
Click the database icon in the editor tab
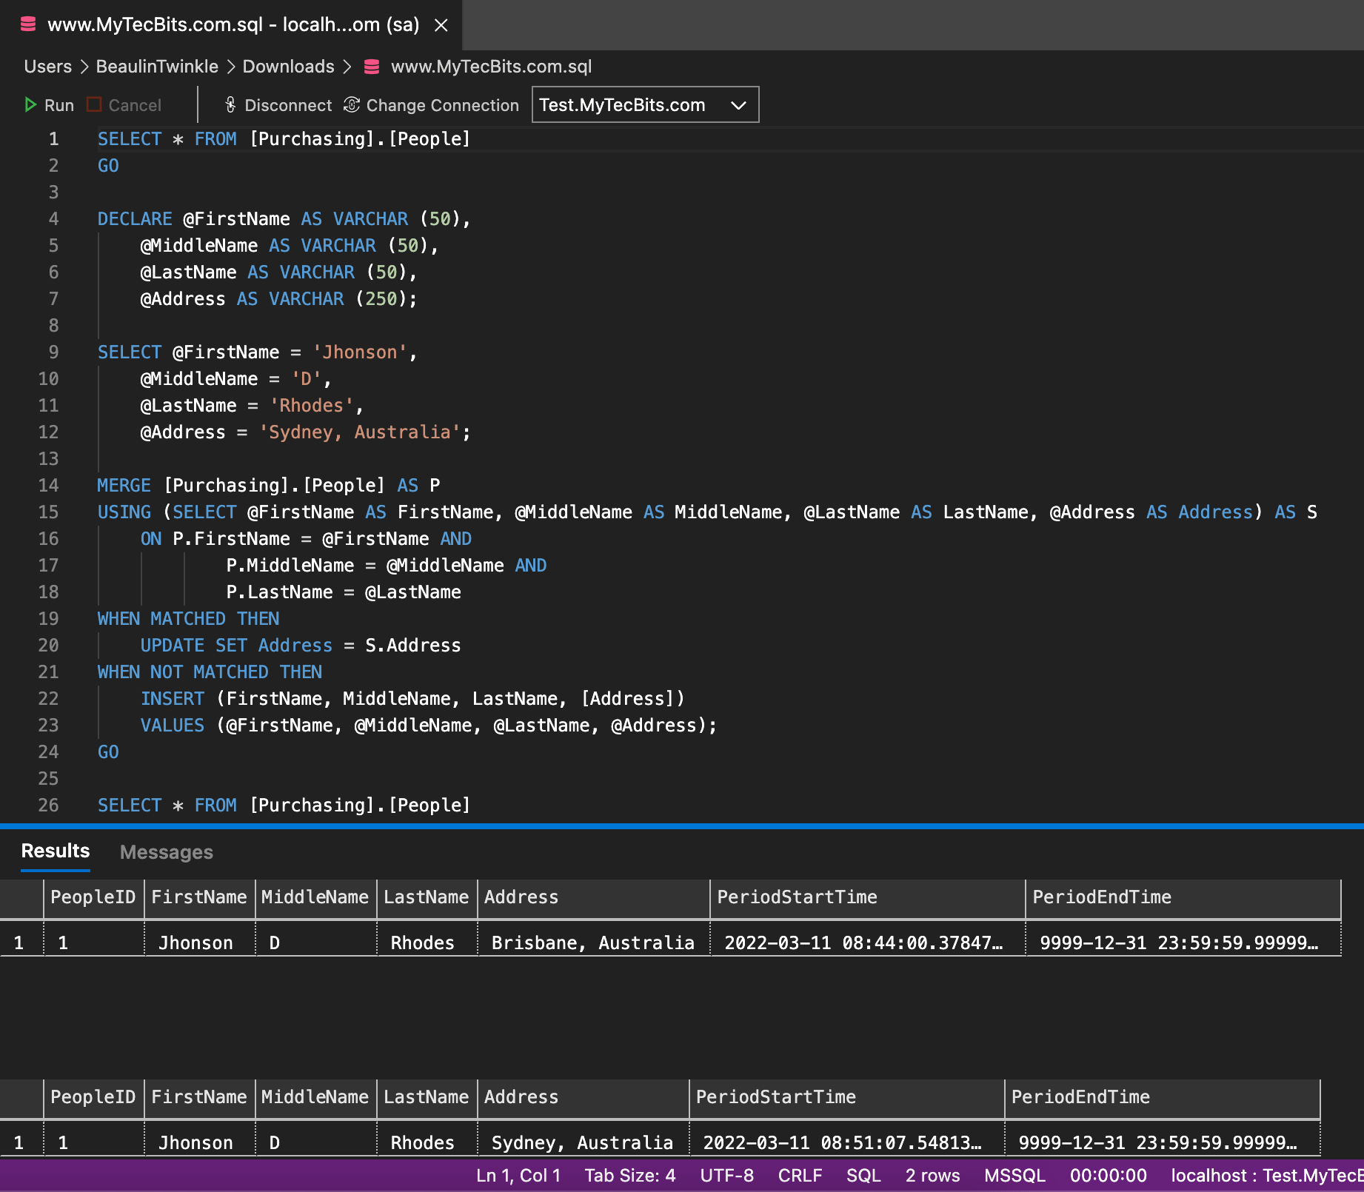(x=28, y=24)
